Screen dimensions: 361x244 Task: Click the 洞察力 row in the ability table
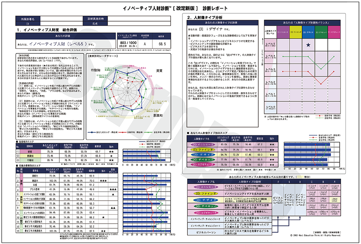(x=67, y=176)
